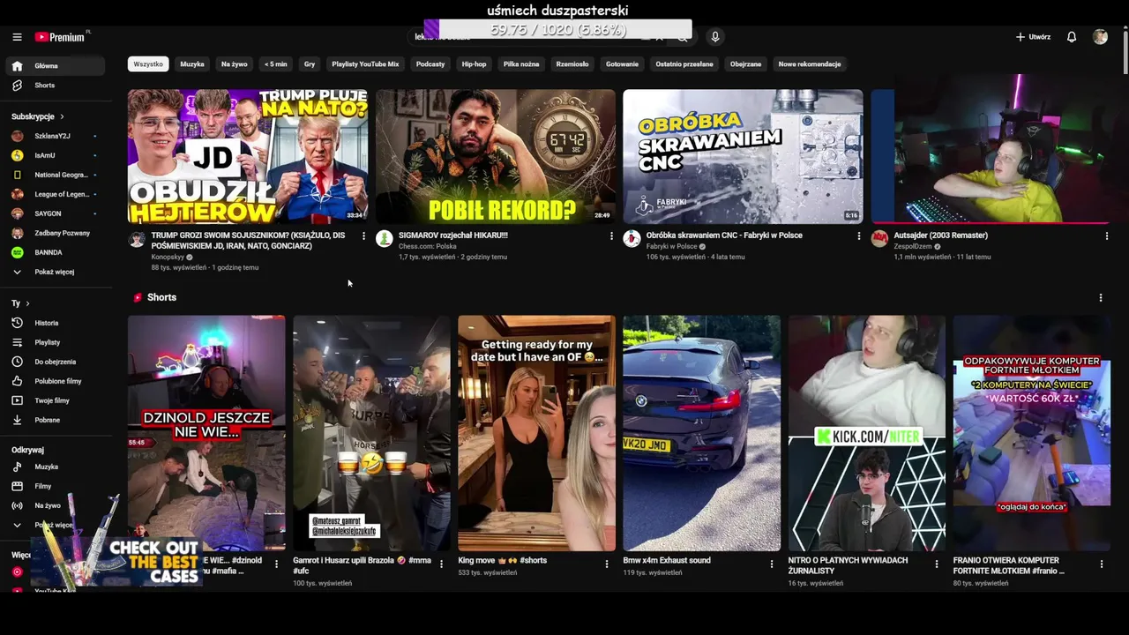Open Polubione filmy liked videos
The width and height of the screenshot is (1129, 635).
click(55, 381)
